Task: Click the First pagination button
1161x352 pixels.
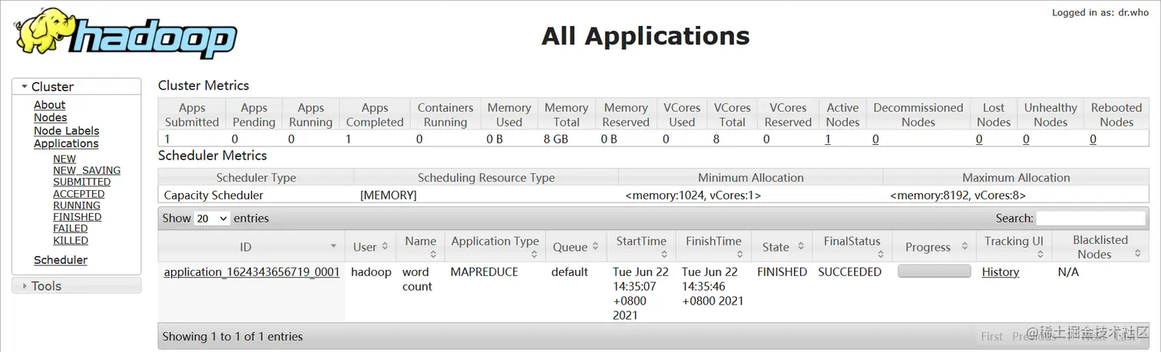Action: tap(991, 336)
